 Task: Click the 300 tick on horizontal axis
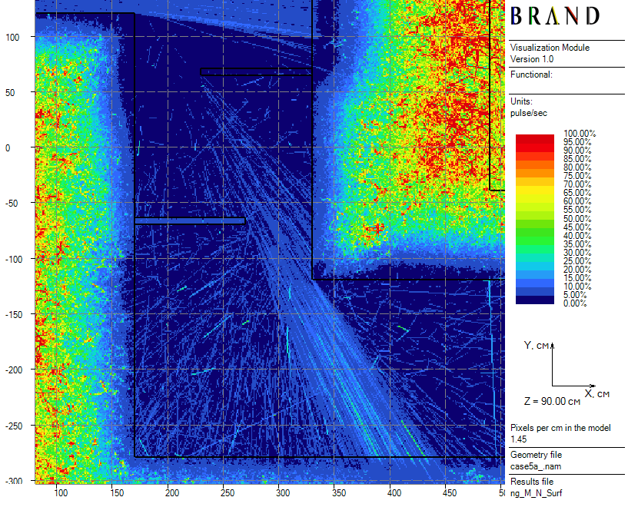click(282, 493)
